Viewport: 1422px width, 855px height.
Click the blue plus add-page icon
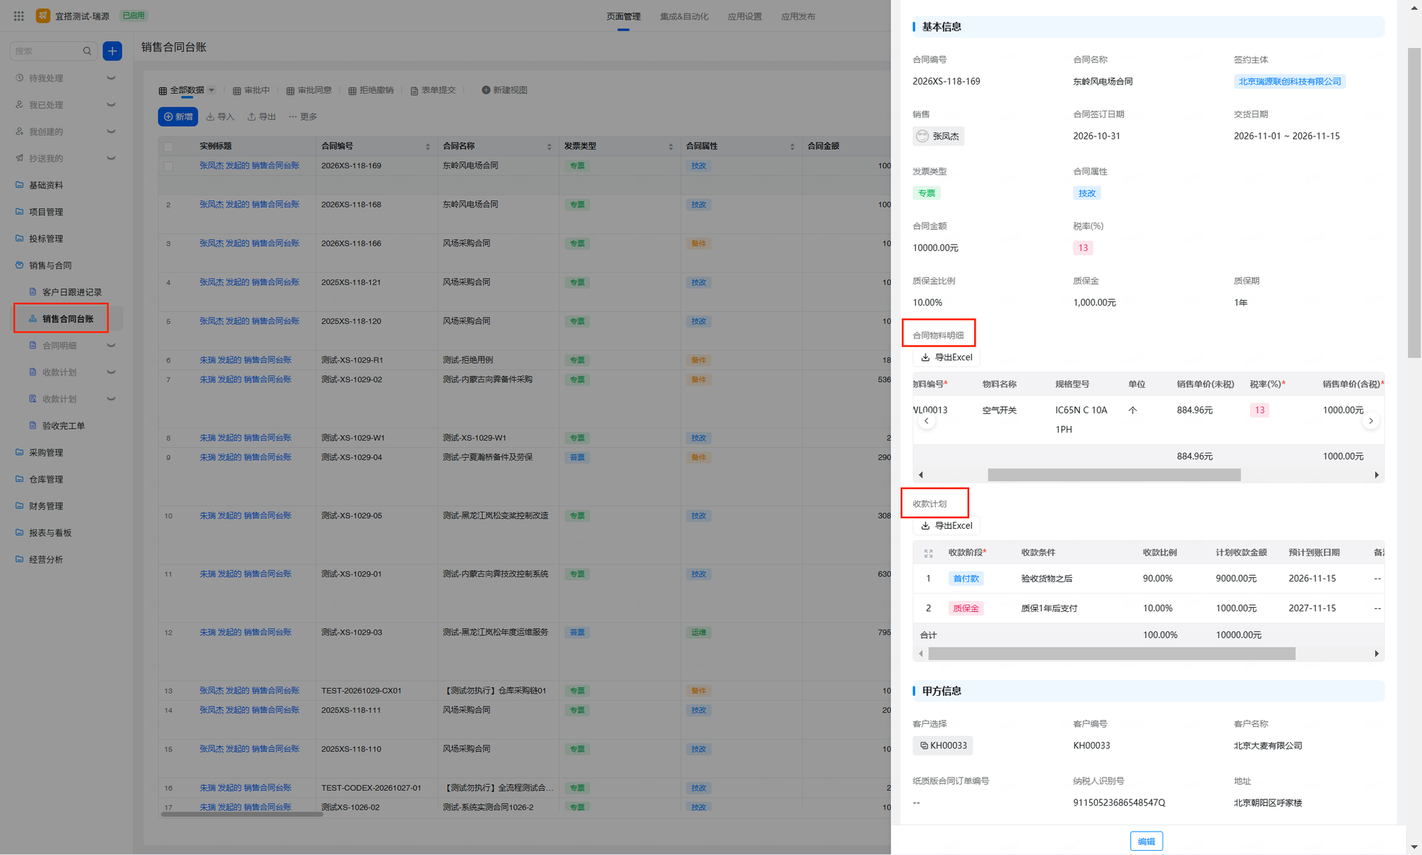(x=112, y=51)
